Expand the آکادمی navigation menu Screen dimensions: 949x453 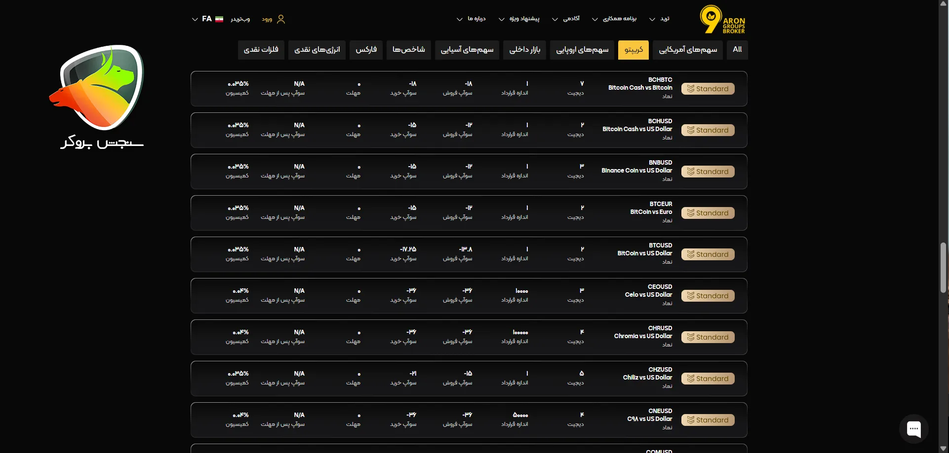[566, 19]
